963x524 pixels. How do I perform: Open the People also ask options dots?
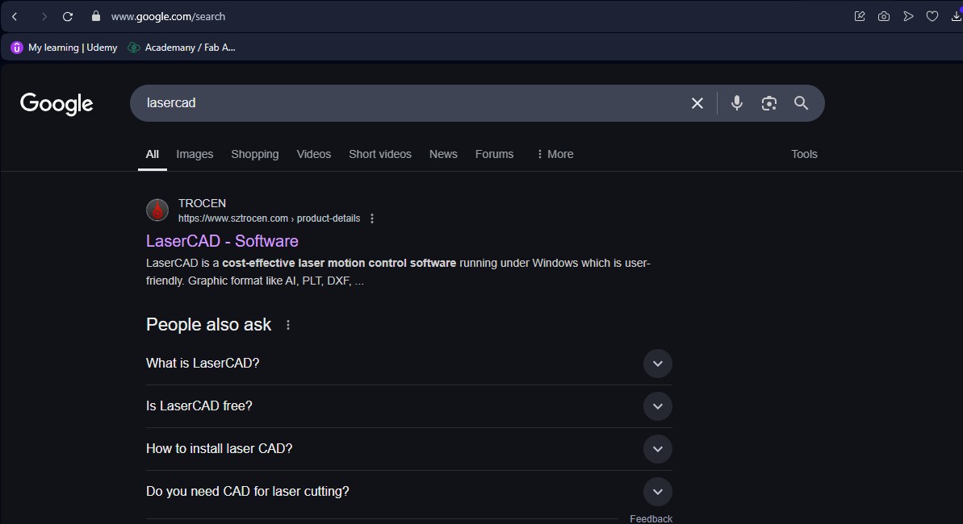pyautogui.click(x=288, y=325)
